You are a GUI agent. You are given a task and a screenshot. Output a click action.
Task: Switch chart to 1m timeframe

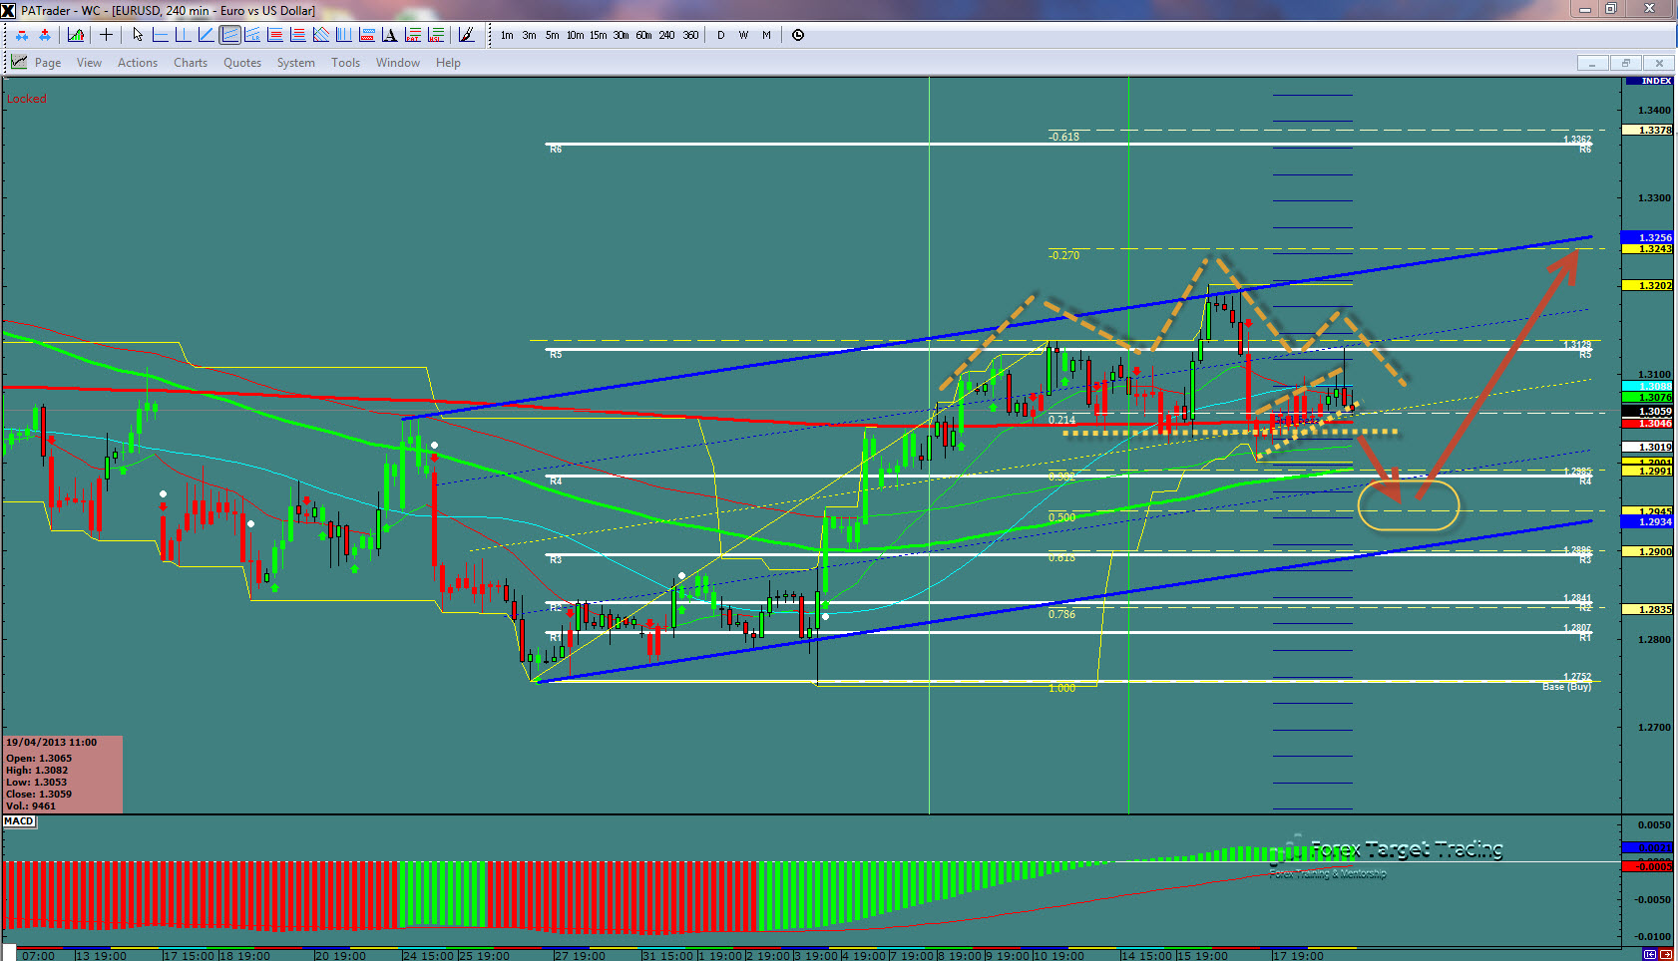507,35
